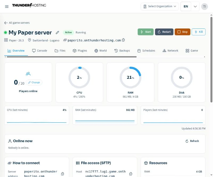Click the Disk usage gauge
Screen dimensions: 213x177
tap(182, 77)
